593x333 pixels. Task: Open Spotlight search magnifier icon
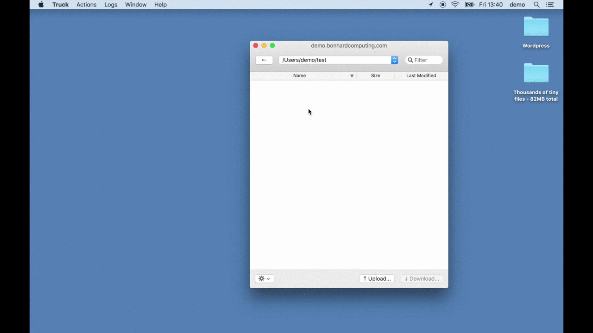(x=536, y=5)
